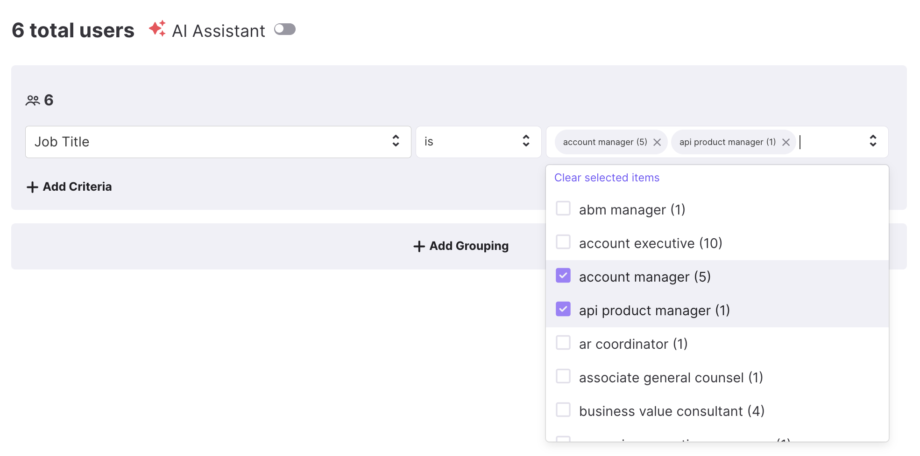Check the ar coordinator (1) checkbox
This screenshot has height=456, width=920.
[x=563, y=343]
